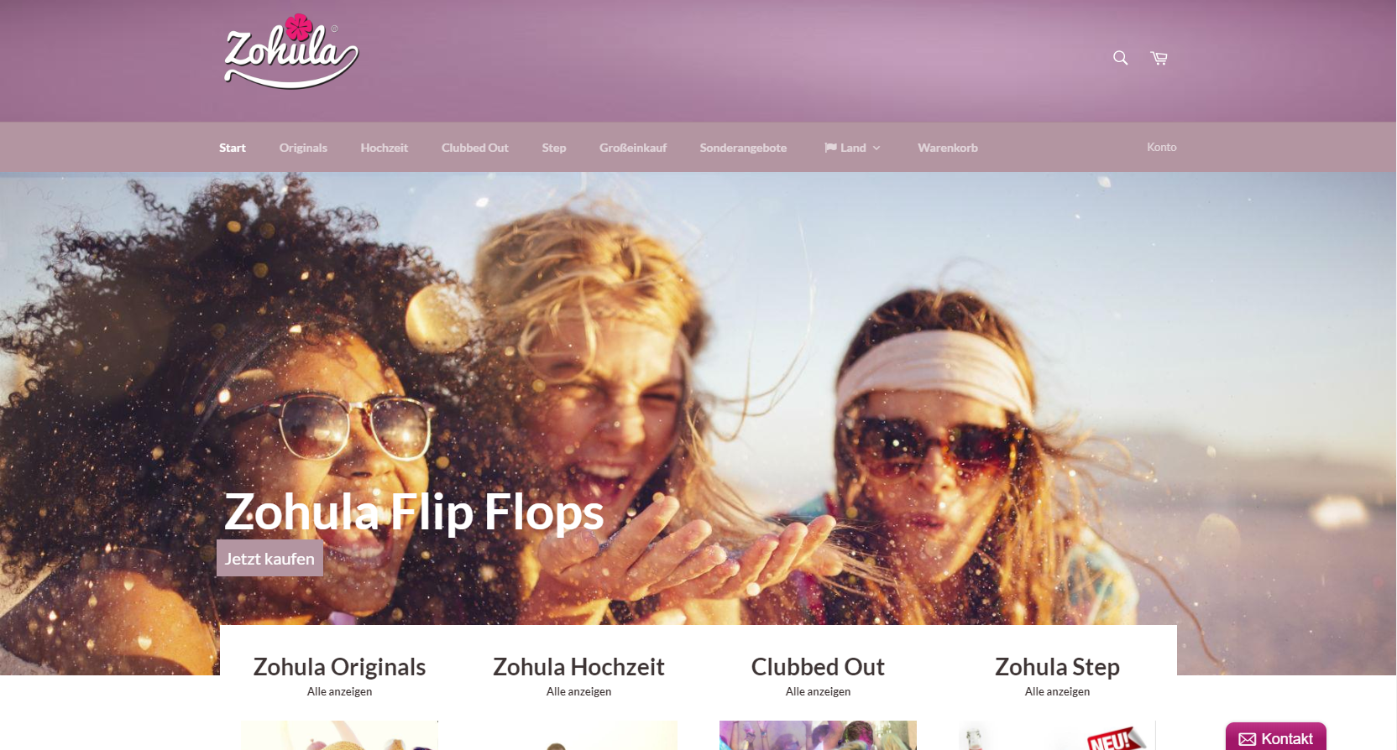Expand the Land dropdown chevron
This screenshot has height=750, width=1397.
pyautogui.click(x=876, y=148)
